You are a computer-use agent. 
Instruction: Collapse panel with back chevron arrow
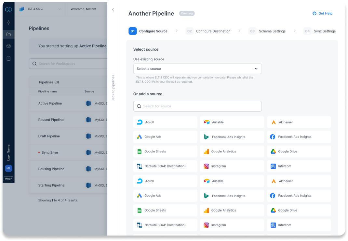coord(113,10)
